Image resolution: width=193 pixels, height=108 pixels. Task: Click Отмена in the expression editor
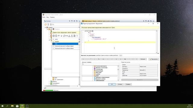(x=120, y=84)
